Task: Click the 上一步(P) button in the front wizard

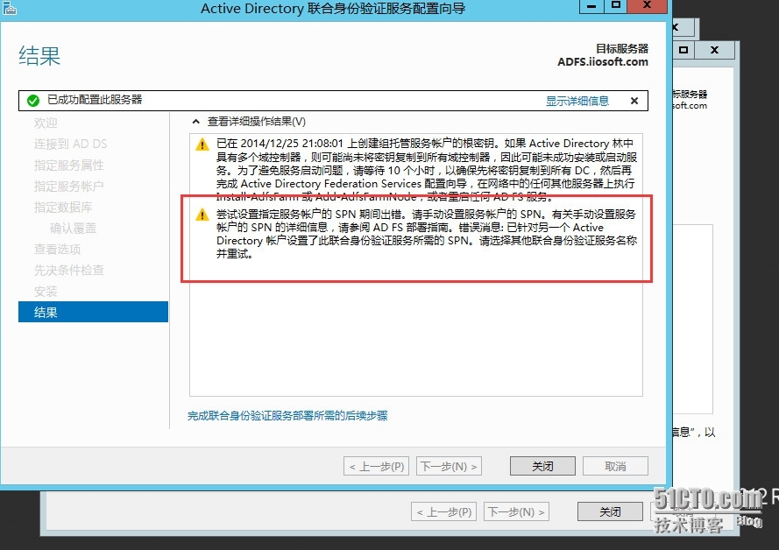Action: [x=376, y=466]
